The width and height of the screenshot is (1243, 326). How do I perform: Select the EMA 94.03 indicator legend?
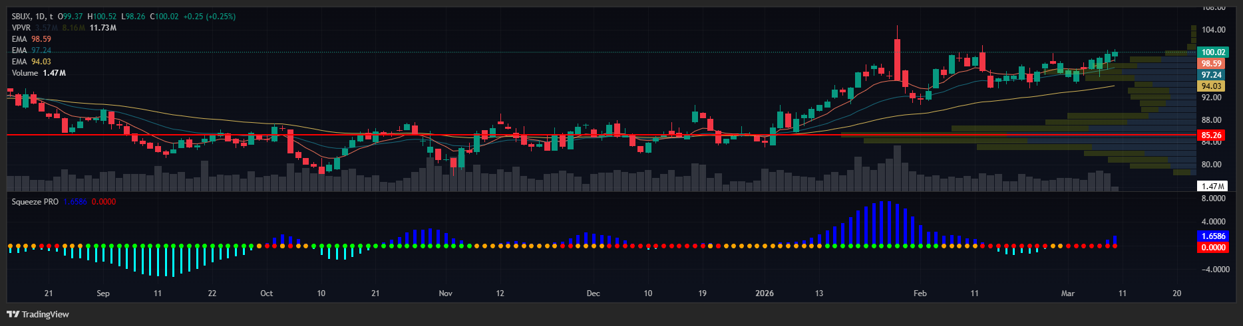coord(31,62)
